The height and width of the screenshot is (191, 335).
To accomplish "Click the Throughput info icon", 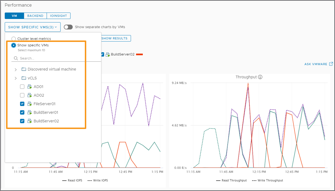I will 260,77.
